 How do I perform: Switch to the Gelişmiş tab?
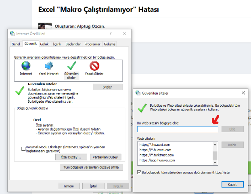[109, 44]
